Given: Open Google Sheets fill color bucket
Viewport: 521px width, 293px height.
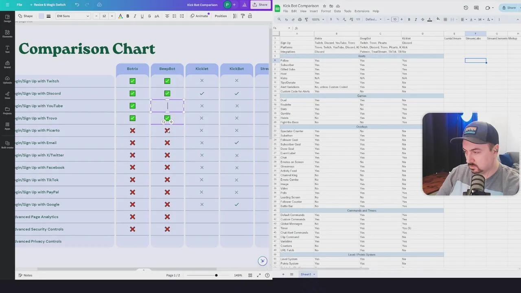Looking at the screenshot, I should (438, 19).
